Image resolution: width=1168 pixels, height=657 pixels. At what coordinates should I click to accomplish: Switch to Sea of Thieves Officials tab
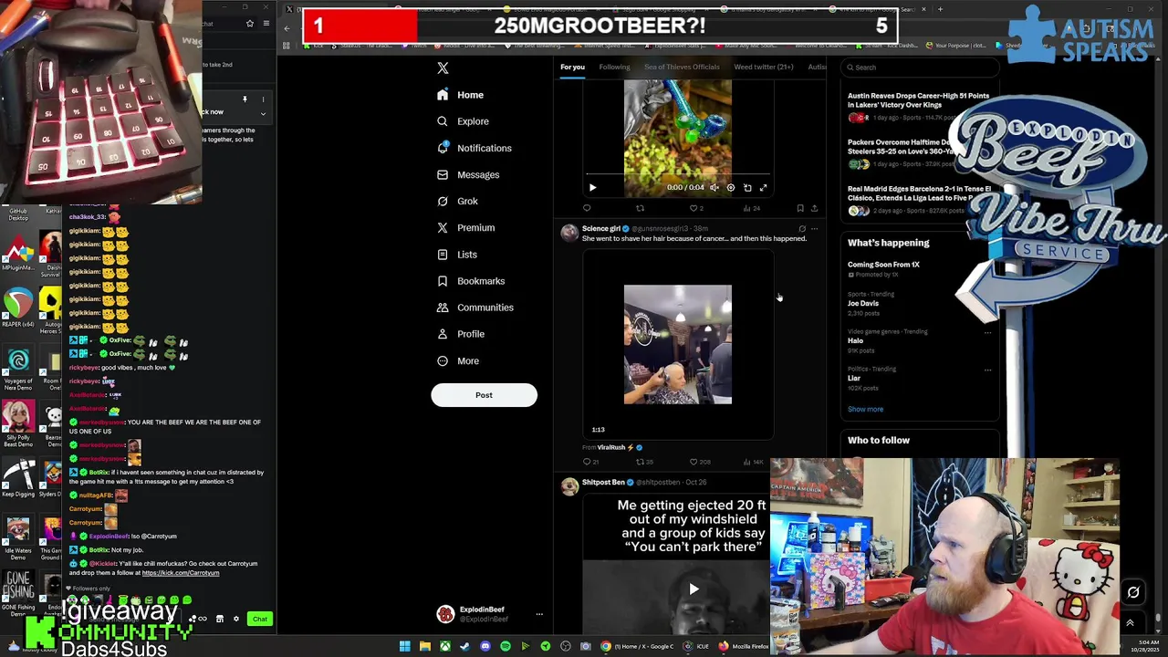coord(682,67)
